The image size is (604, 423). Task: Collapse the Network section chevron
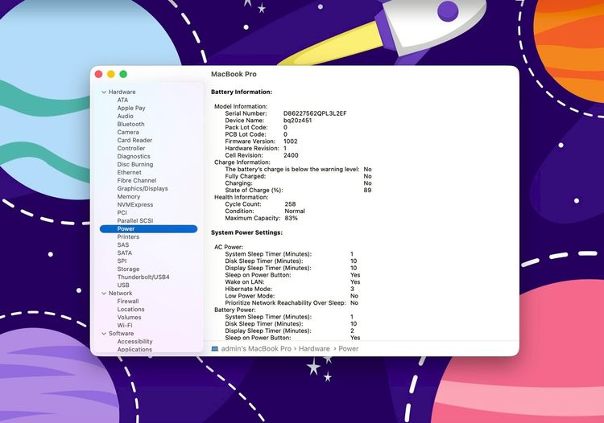click(104, 294)
